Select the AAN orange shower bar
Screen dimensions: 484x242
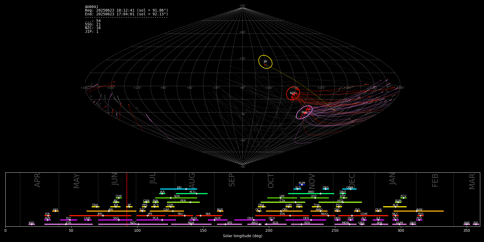click(419, 211)
